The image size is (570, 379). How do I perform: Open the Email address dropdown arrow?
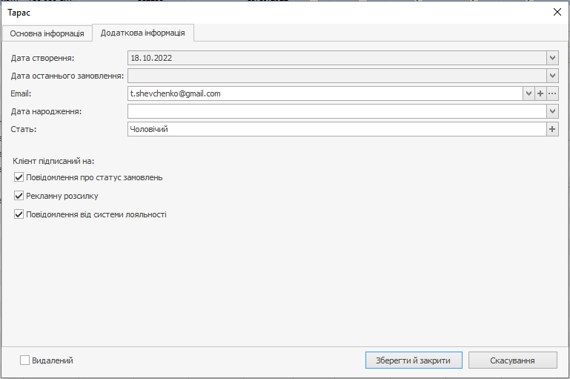[x=528, y=93]
